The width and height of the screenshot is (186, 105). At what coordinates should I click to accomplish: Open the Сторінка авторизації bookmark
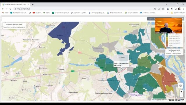(x=60, y=13)
